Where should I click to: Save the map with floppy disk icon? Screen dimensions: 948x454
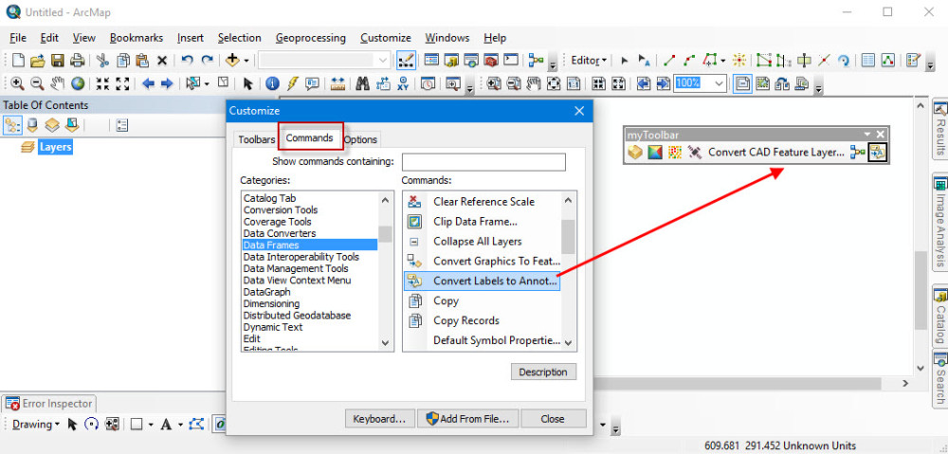tap(58, 61)
